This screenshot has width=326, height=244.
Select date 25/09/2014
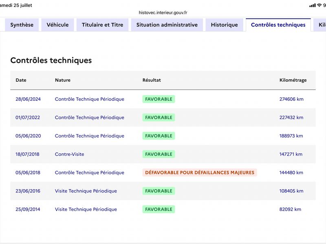pos(28,209)
